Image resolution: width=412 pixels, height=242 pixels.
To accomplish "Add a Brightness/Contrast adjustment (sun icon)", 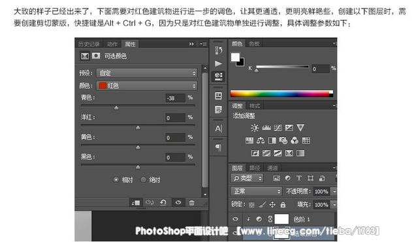I will point(255,128).
